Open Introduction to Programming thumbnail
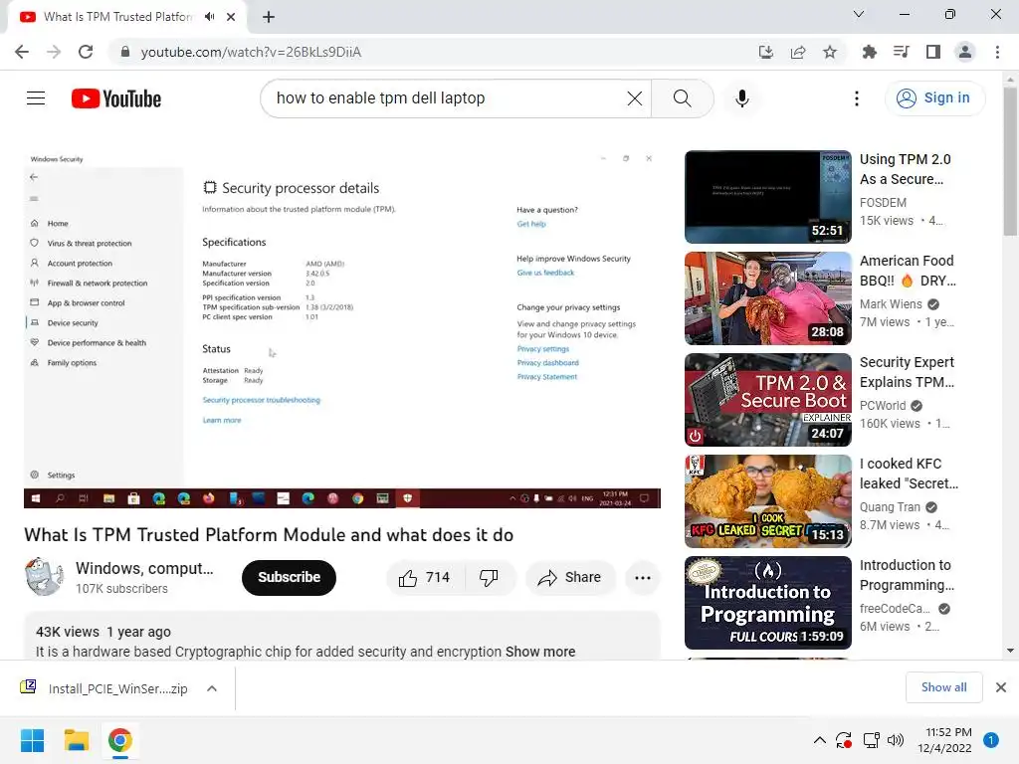Viewport: 1019px width, 764px height. (768, 602)
